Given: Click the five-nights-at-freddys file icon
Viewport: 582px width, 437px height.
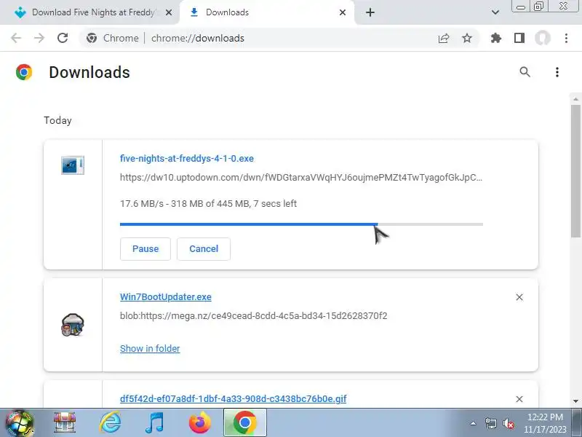Looking at the screenshot, I should (x=73, y=165).
